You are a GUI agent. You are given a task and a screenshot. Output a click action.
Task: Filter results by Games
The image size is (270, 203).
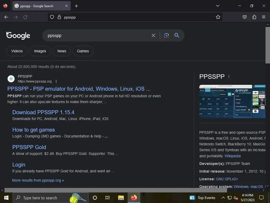pos(83,51)
